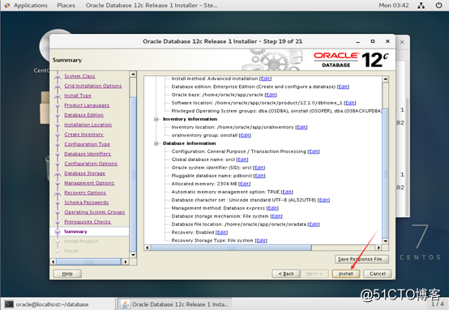Edit the Global database name
The image size is (449, 310).
(x=242, y=159)
